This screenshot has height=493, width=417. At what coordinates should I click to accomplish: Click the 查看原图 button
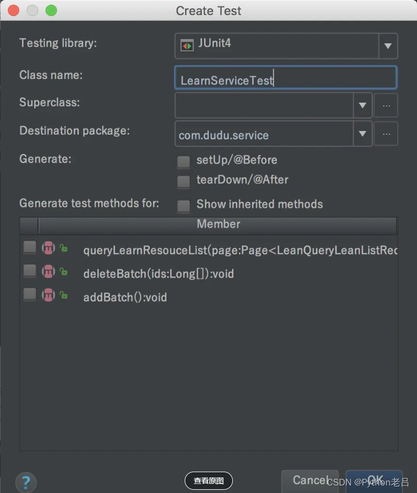coord(209,481)
